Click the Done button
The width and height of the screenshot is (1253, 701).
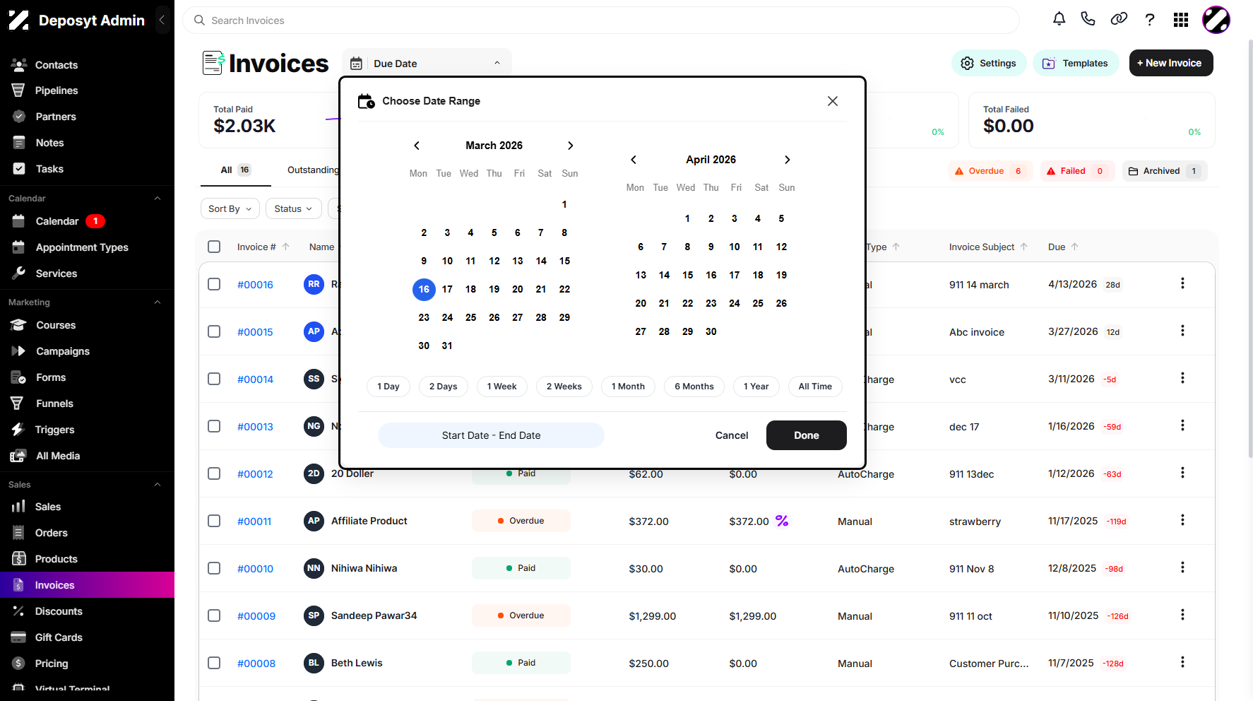click(807, 435)
